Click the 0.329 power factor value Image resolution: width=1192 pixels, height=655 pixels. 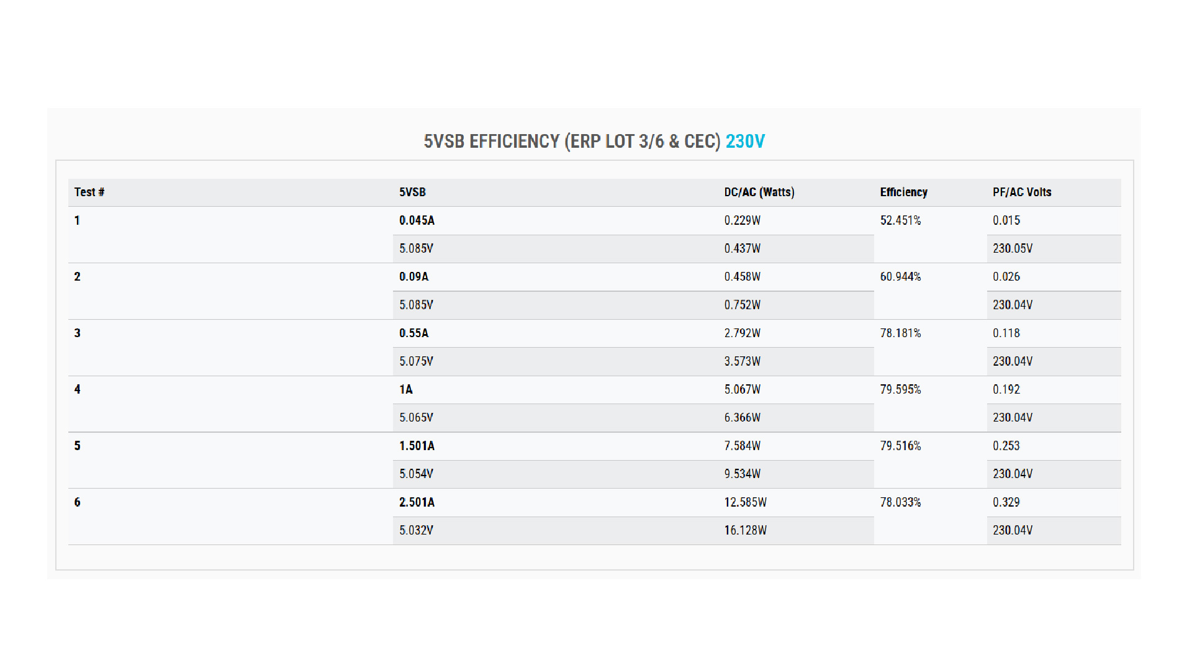point(1006,502)
